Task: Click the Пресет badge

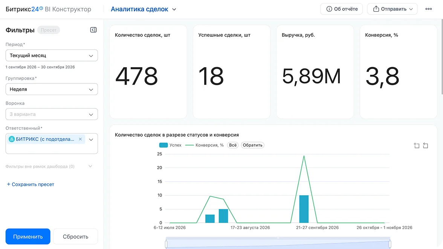Action: [x=49, y=30]
